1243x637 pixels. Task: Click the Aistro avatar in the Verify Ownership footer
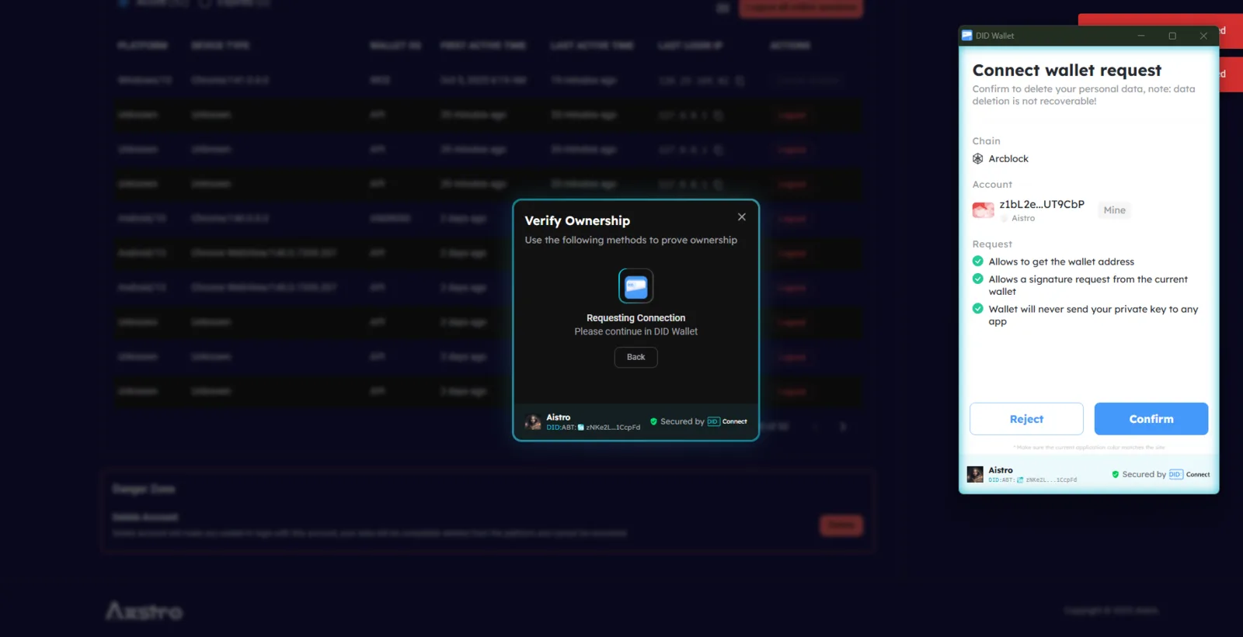coord(533,422)
